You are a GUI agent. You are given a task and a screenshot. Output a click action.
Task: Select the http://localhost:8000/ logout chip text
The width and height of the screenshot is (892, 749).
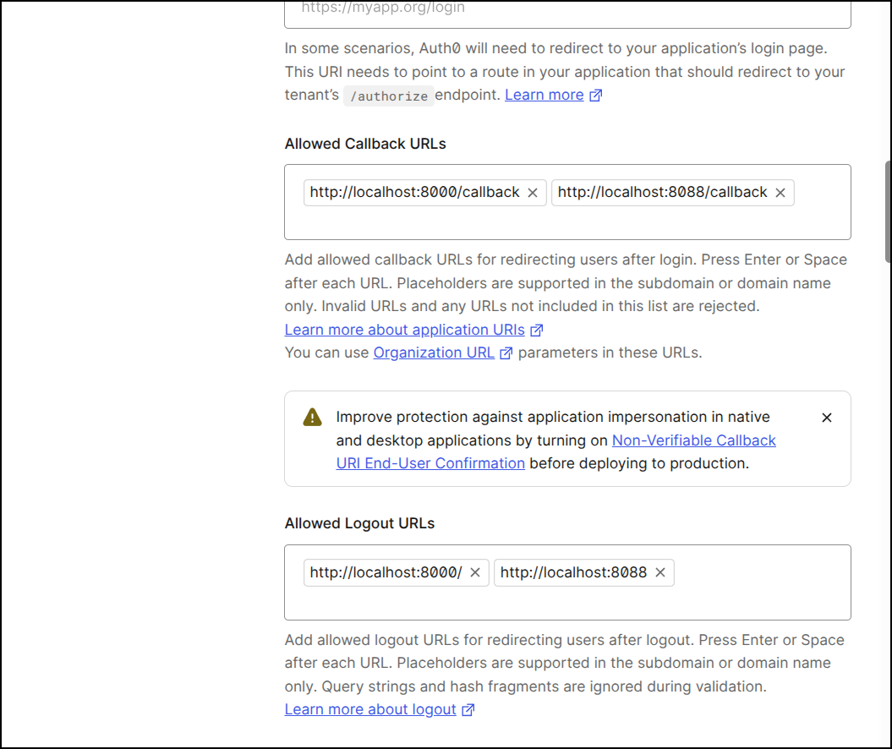coord(386,572)
